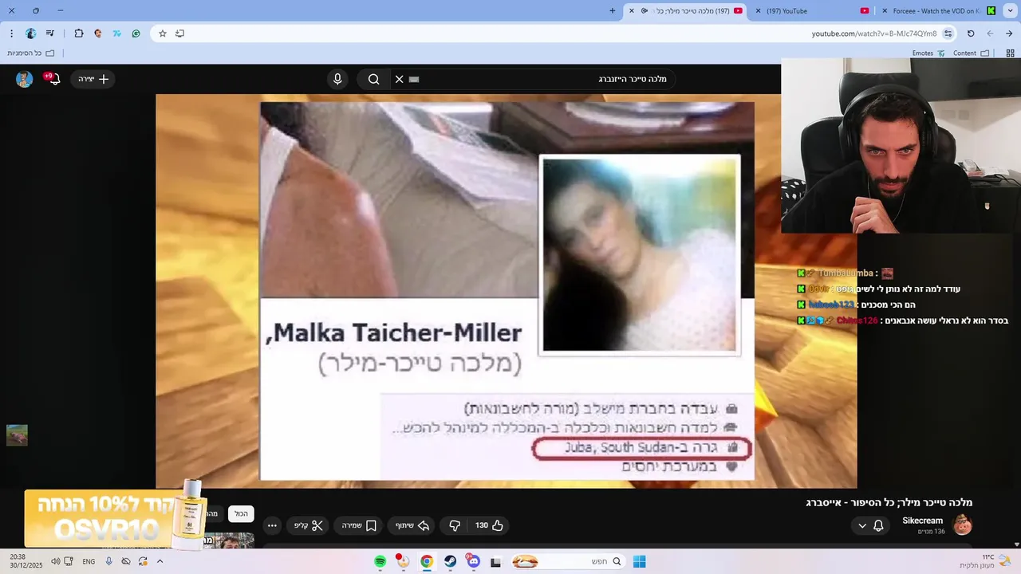
Task: Open a new browser tab
Action: pyautogui.click(x=613, y=10)
